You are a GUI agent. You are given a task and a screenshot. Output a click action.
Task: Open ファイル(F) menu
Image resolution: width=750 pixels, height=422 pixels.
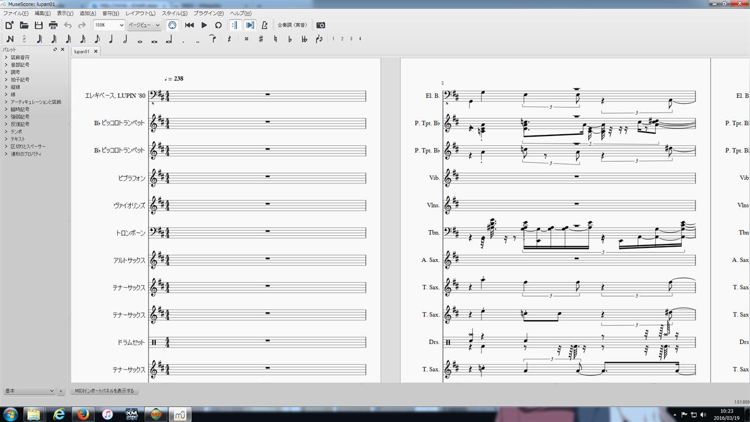pos(16,13)
